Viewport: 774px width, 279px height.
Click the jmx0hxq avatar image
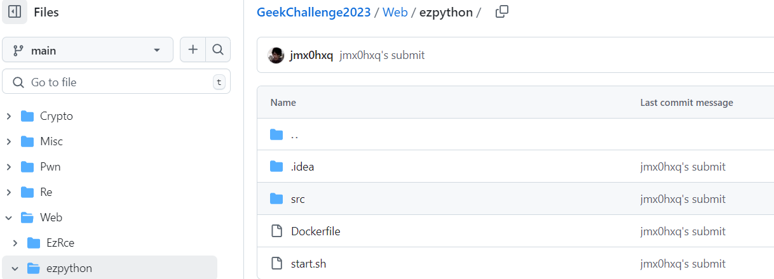click(x=276, y=55)
